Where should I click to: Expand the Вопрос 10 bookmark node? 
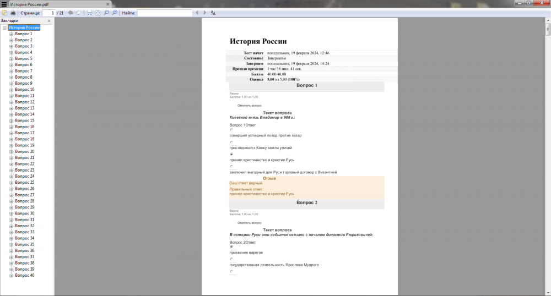(x=11, y=90)
